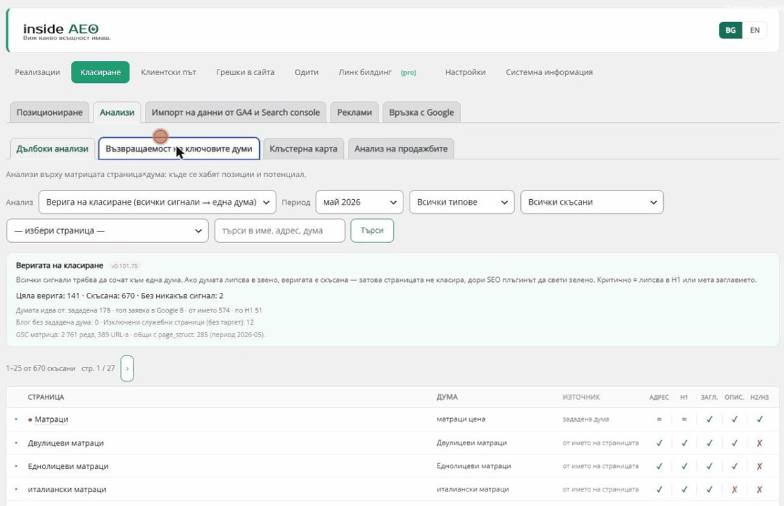Open the май 2026 period dropdown
The image size is (784, 506).
(x=359, y=202)
